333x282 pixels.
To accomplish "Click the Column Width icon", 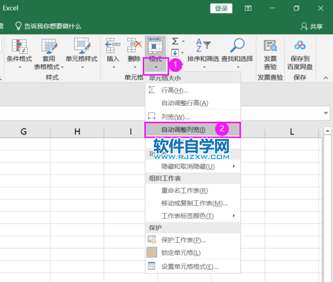I will (x=152, y=116).
